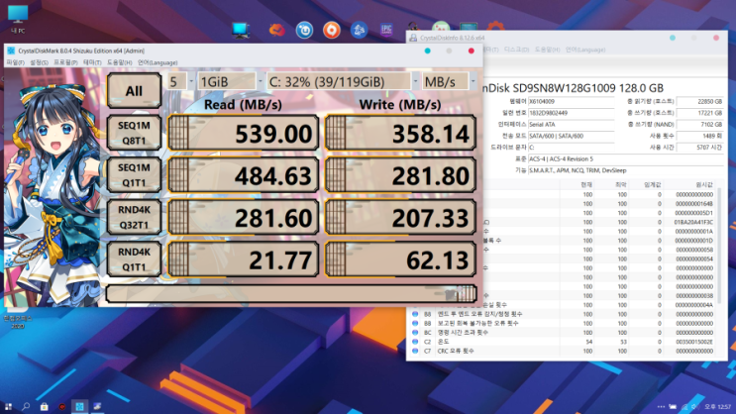Select the 명령 시간 초과 횟수 attribute row
Viewport: 736px width, 414px height.
[x=564, y=333]
